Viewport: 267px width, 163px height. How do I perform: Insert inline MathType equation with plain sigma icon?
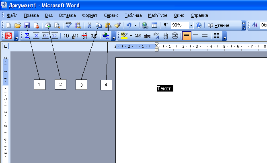pos(27,36)
